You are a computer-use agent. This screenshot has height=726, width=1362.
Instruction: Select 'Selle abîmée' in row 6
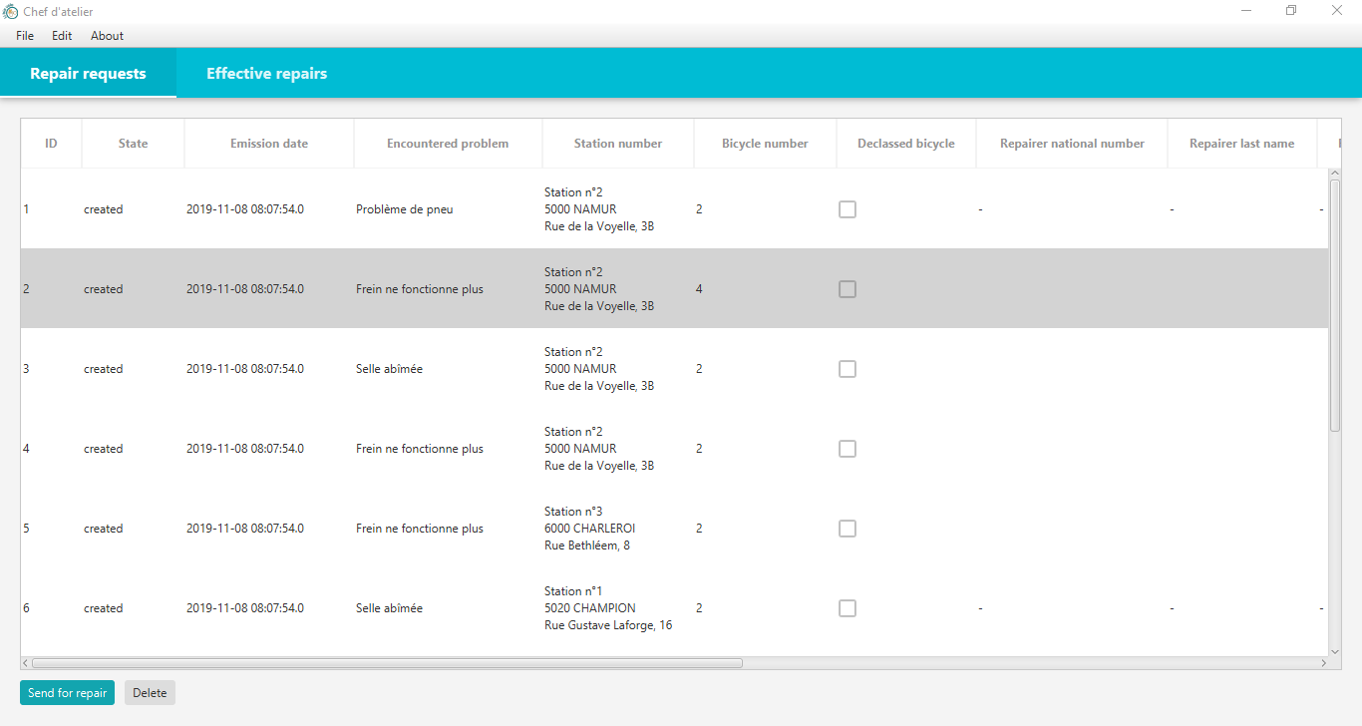389,608
